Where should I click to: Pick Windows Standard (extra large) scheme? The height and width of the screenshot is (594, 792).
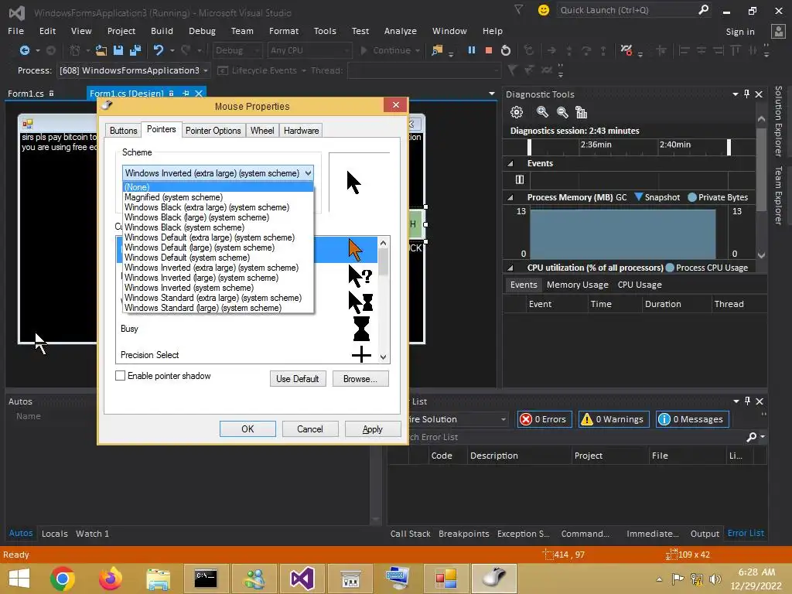(x=218, y=298)
